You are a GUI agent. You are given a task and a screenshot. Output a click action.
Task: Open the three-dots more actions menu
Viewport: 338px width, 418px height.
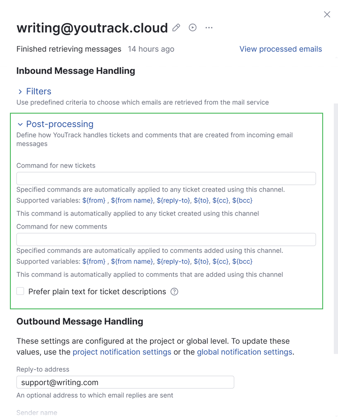[209, 28]
